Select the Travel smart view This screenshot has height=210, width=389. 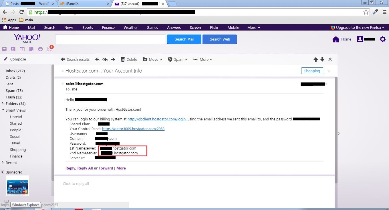point(15,143)
